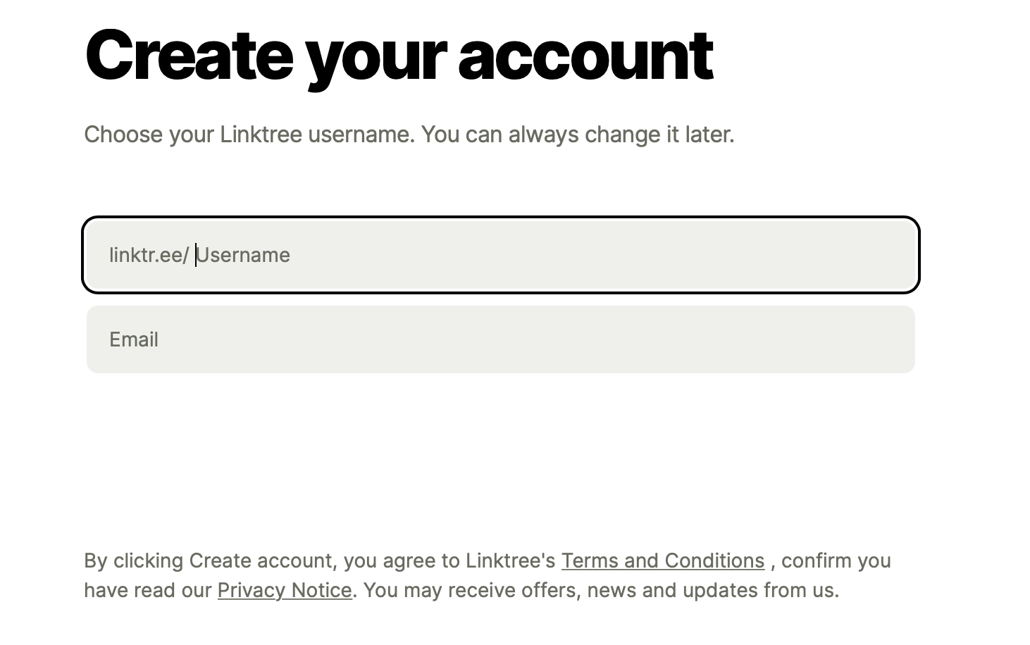This screenshot has width=1030, height=645.
Task: Activate the focused linktr.ee username box
Action: [x=501, y=255]
